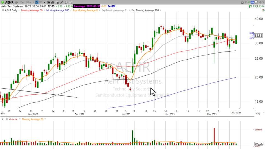This screenshot has height=149, width=265.
Task: Select the hourly 'h' timeframe
Action: [33, 2]
